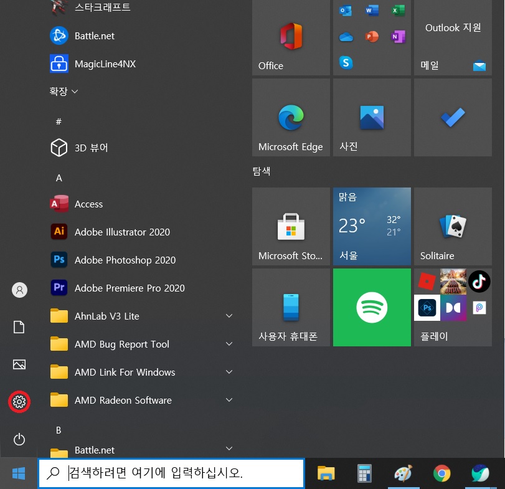Click the Power button in Start sidebar
505x489 pixels.
pos(19,439)
